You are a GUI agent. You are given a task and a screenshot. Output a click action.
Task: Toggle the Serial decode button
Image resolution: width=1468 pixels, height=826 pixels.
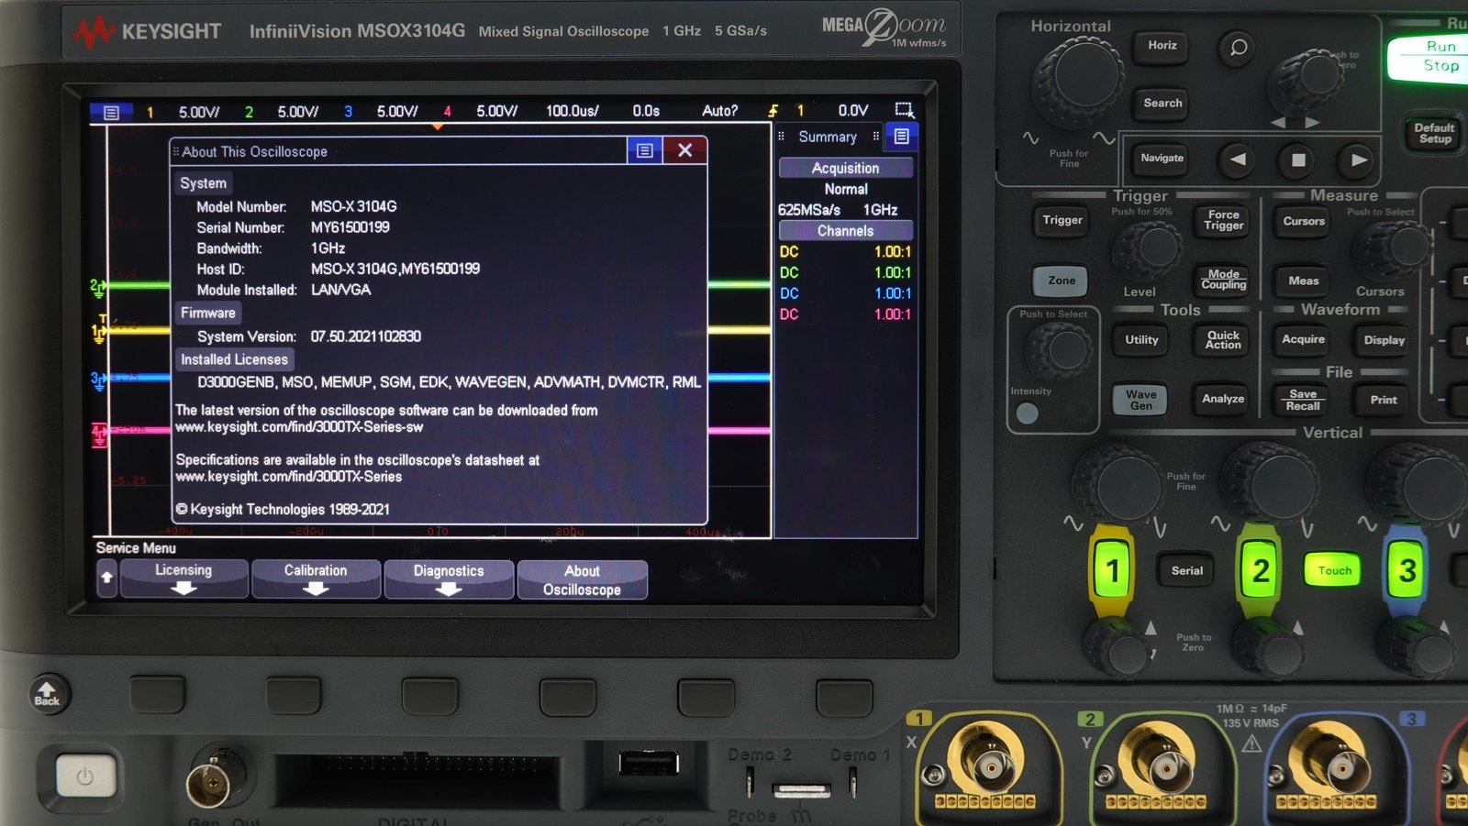[1186, 570]
